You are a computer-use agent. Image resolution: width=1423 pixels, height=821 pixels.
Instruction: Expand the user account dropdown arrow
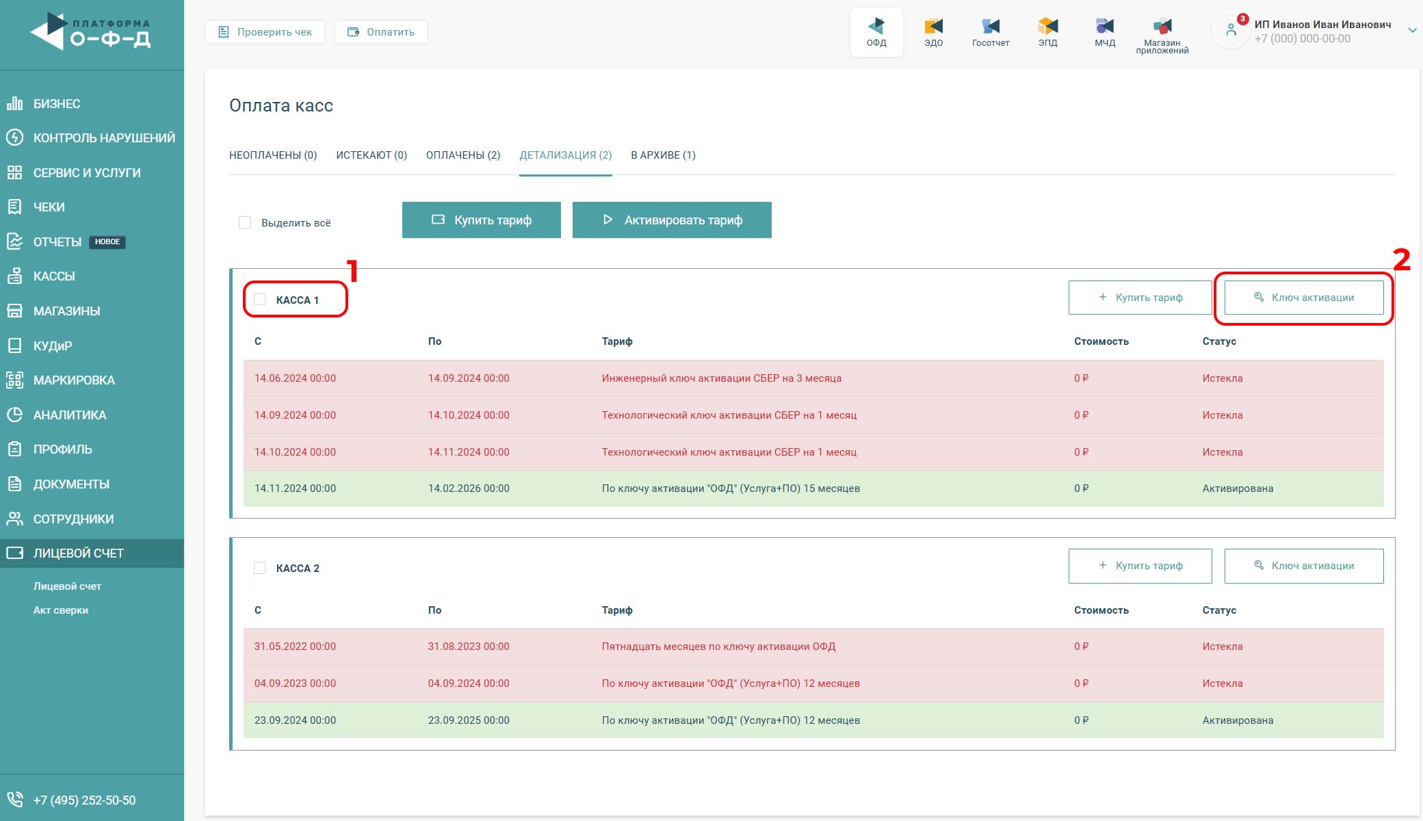pos(1412,31)
